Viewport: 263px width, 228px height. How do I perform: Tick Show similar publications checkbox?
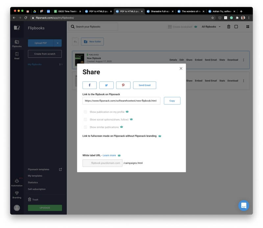[x=85, y=127]
